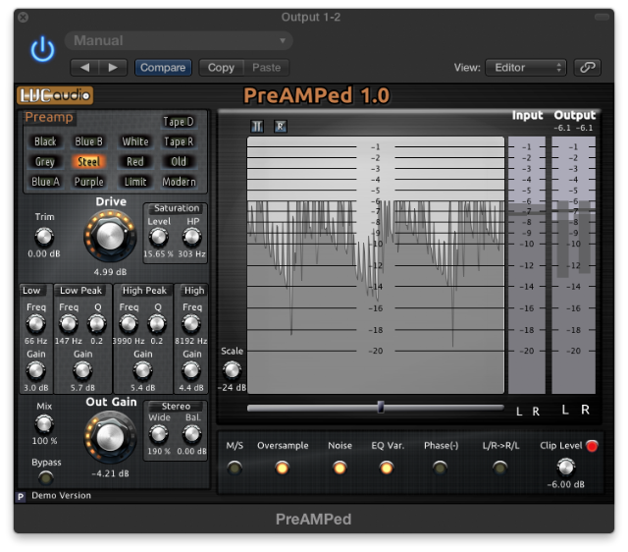Image resolution: width=628 pixels, height=552 pixels.
Task: Select the Limit preamp button
Action: coord(135,182)
